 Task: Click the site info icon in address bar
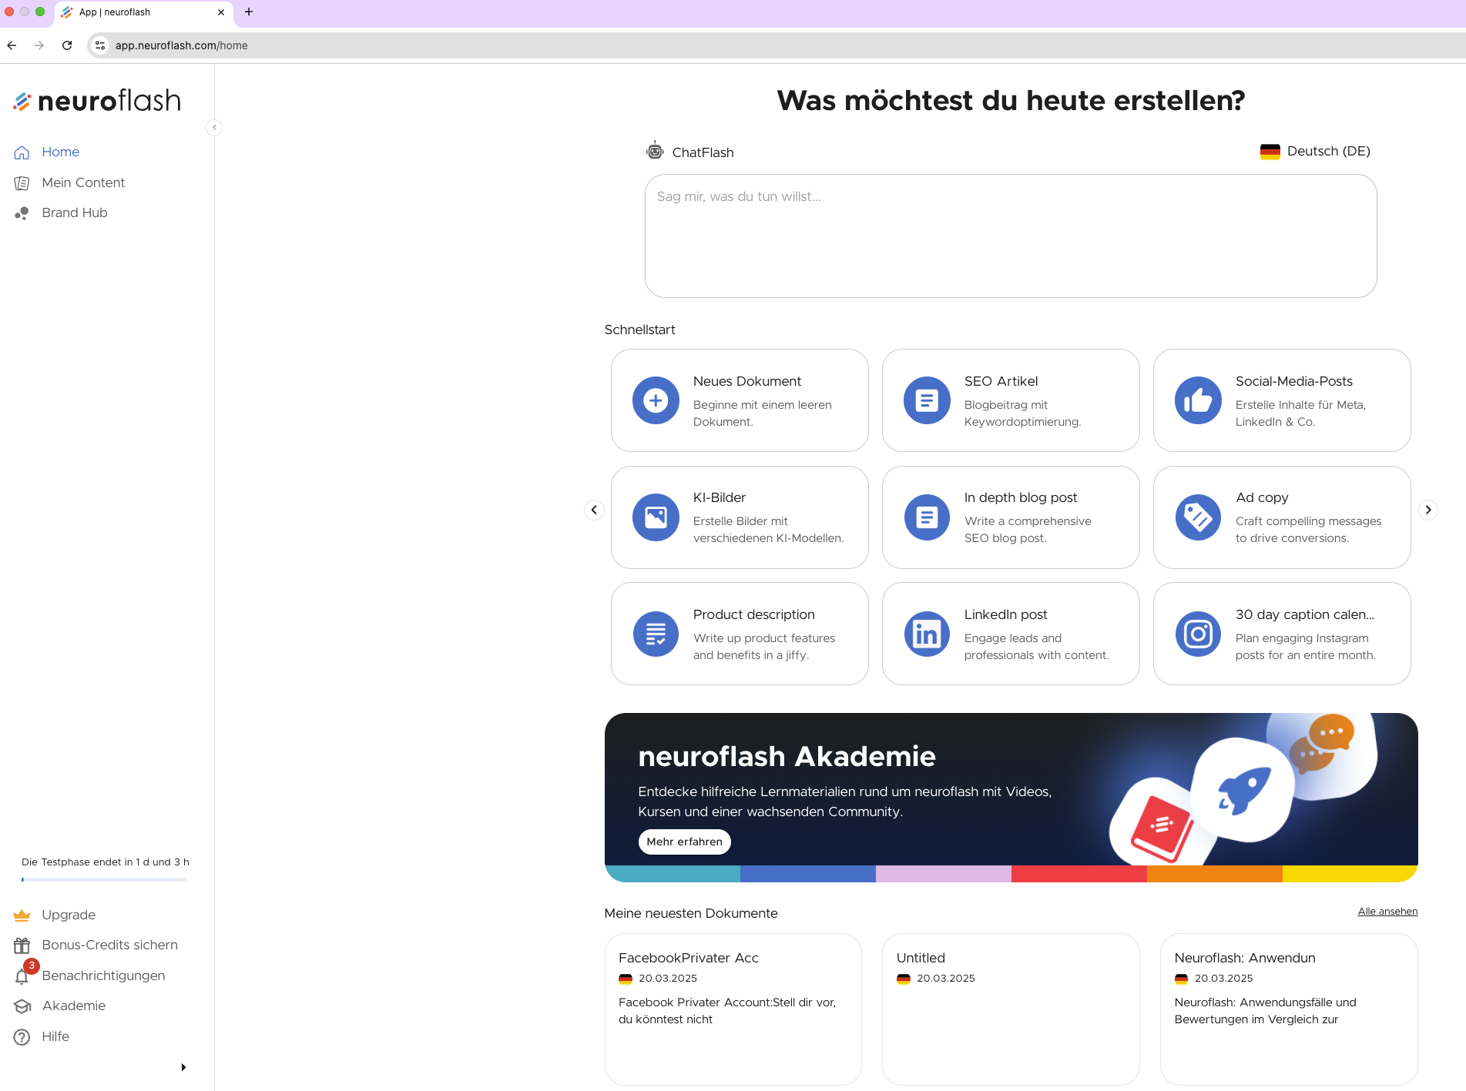click(100, 45)
